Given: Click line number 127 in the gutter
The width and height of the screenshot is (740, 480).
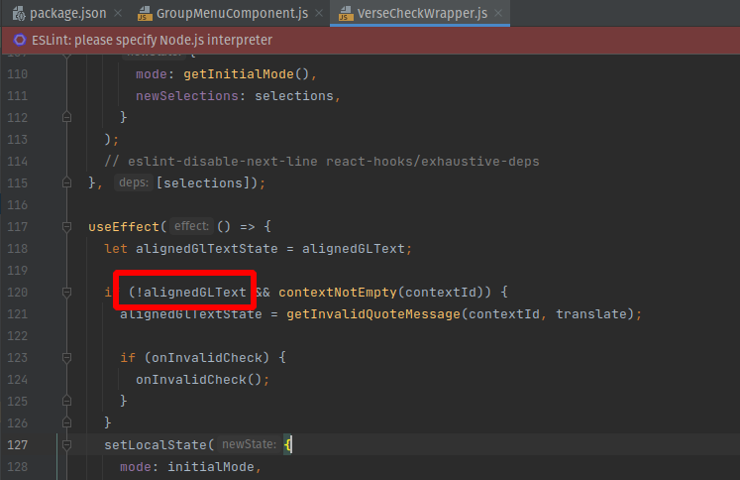Looking at the screenshot, I should (18, 444).
